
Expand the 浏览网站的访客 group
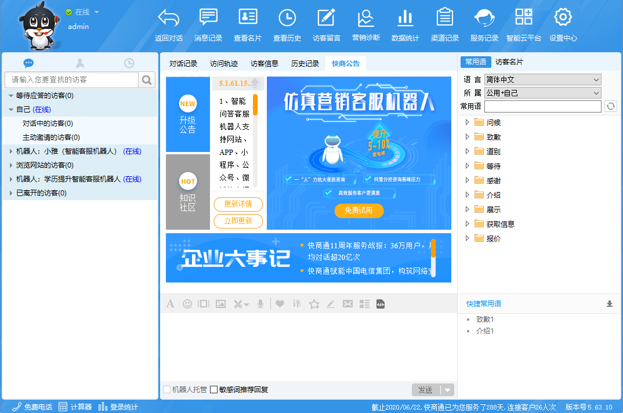(x=11, y=165)
